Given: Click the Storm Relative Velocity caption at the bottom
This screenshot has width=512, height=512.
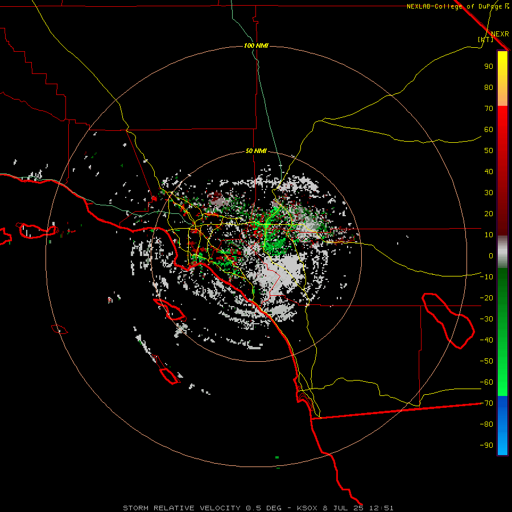Looking at the screenshot, I should [258, 508].
